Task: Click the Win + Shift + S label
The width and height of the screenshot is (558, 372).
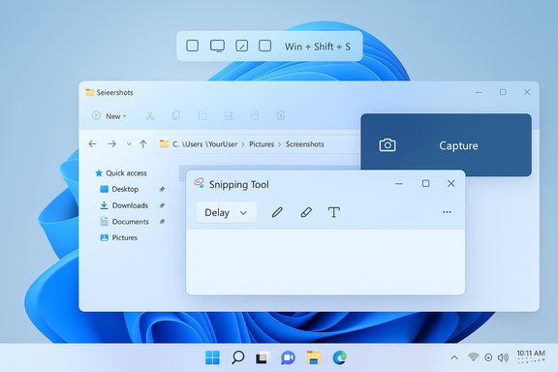Action: [318, 46]
